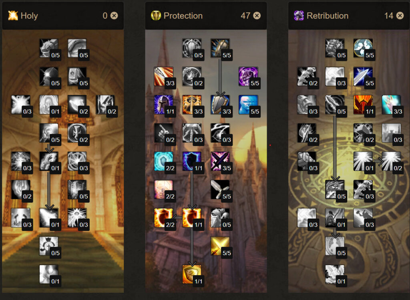
Task: Click the swirling cyan 5/5 Retribution talent
Action: 363,48
